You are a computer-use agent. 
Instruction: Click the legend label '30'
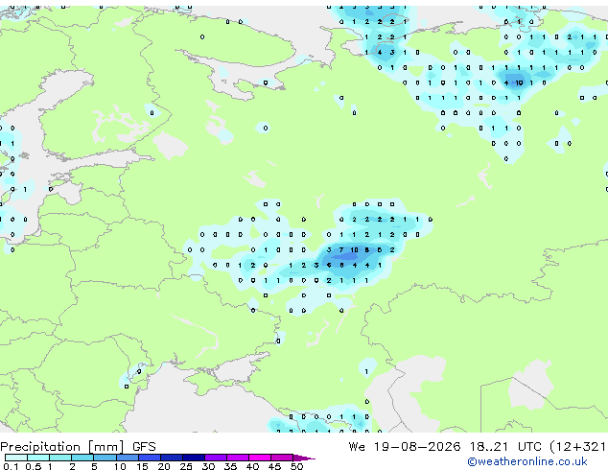pyautogui.click(x=208, y=466)
